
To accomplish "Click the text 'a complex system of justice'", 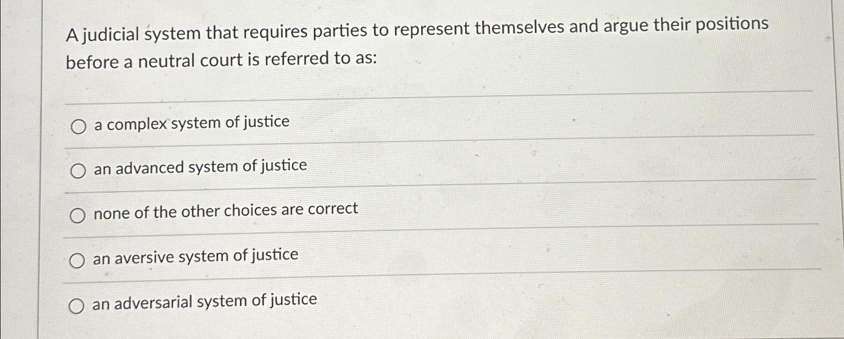I will click(191, 123).
